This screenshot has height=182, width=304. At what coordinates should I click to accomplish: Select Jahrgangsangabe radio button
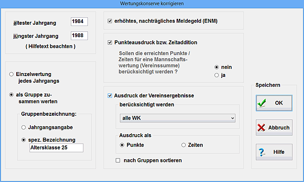coord(24,127)
